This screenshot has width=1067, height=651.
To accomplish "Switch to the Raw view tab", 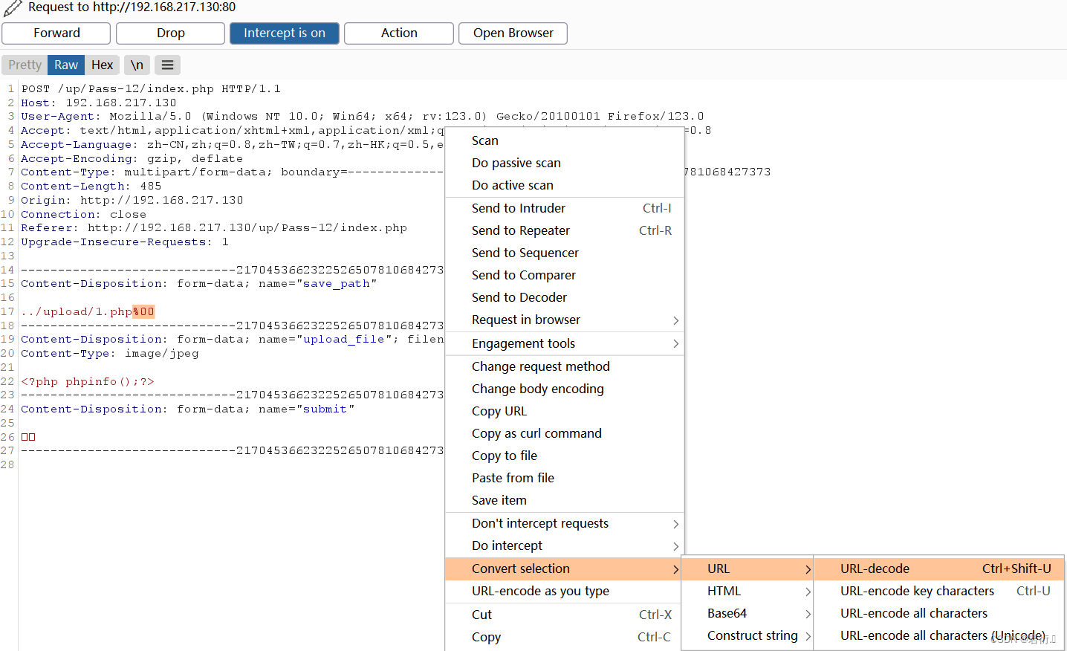I will pyautogui.click(x=66, y=65).
